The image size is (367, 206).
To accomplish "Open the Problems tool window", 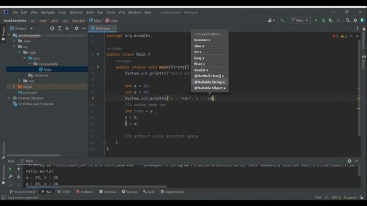I will (85, 192).
